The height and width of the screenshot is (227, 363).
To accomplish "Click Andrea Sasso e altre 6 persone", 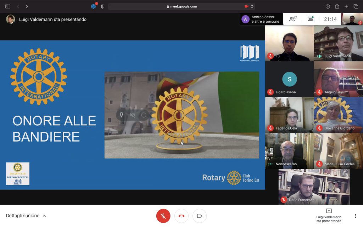I will tap(261, 19).
